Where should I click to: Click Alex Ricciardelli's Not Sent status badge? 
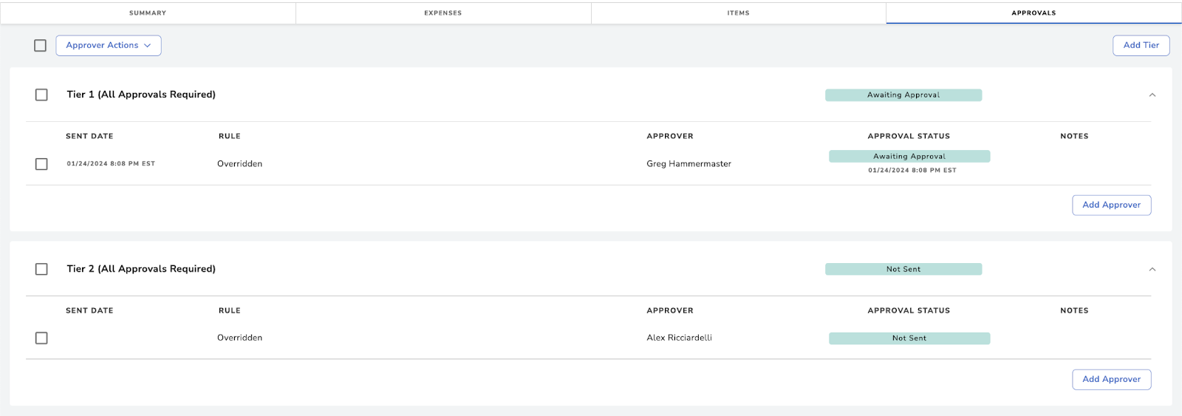[x=909, y=338]
